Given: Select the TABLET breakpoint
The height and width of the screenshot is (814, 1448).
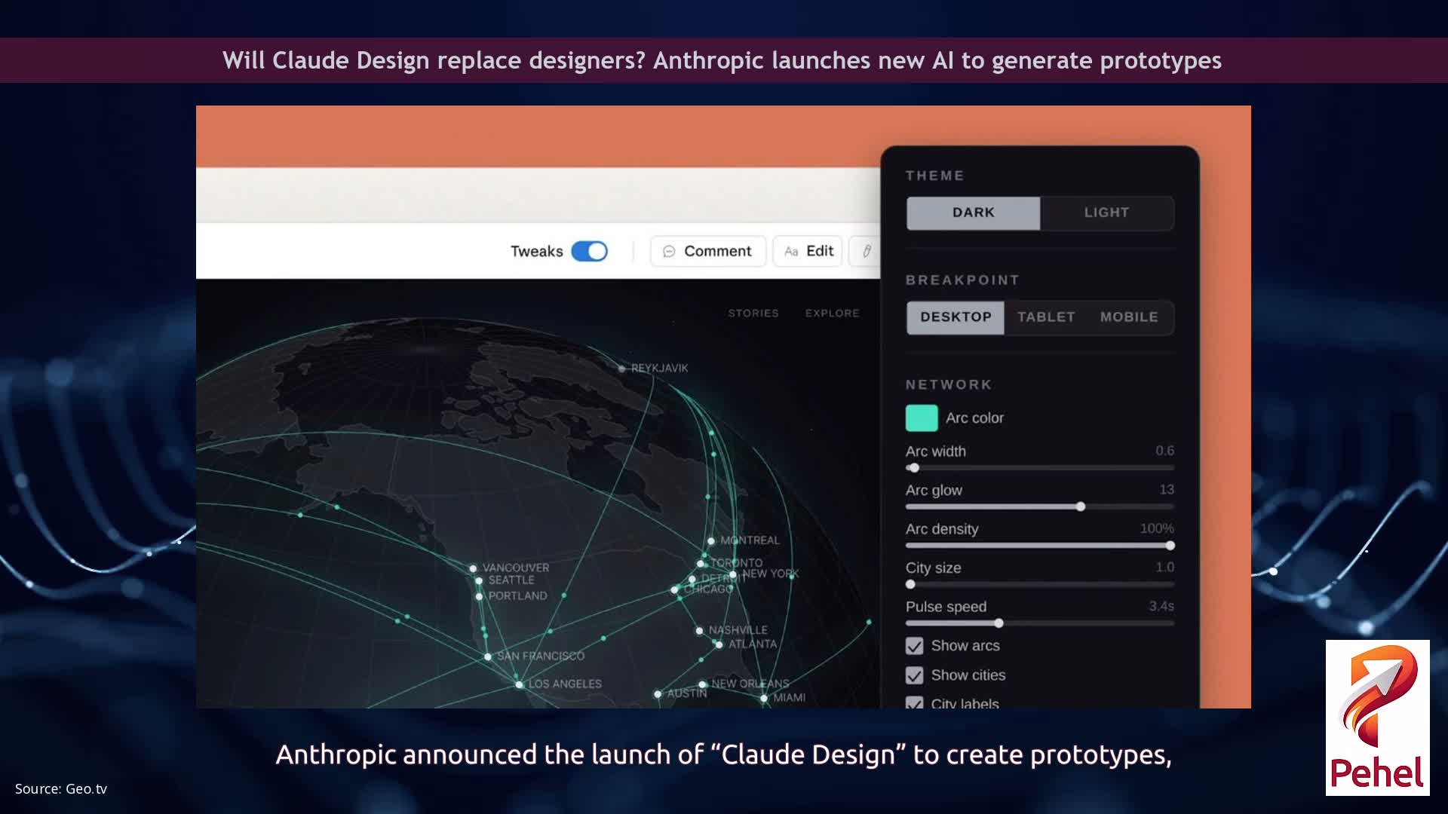Looking at the screenshot, I should [1046, 317].
